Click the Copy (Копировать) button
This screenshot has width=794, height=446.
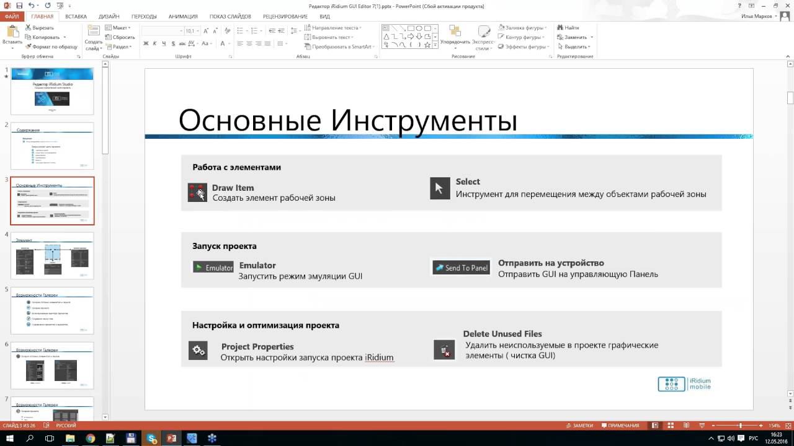(x=45, y=37)
